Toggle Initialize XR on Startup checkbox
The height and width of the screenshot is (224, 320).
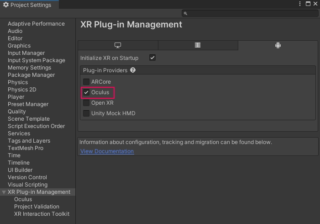152,58
